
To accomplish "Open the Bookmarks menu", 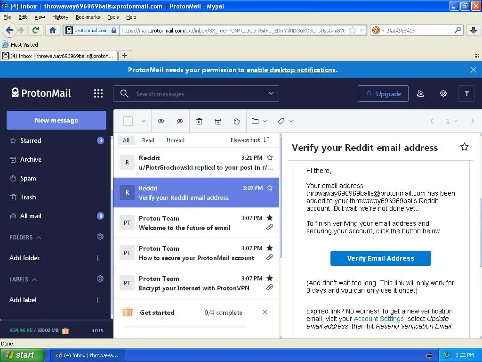I will (88, 17).
